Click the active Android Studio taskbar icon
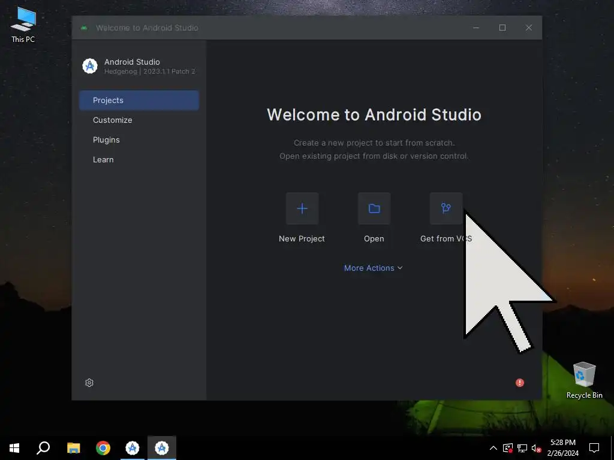This screenshot has width=614, height=460. [162, 448]
